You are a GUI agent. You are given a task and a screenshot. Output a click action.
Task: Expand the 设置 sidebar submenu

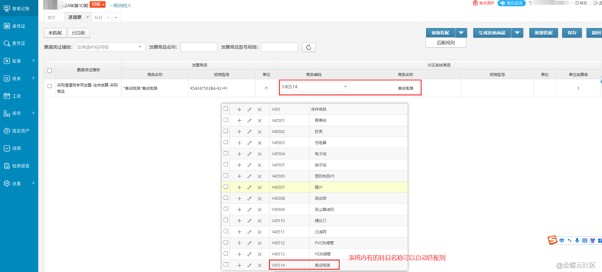pyautogui.click(x=34, y=183)
